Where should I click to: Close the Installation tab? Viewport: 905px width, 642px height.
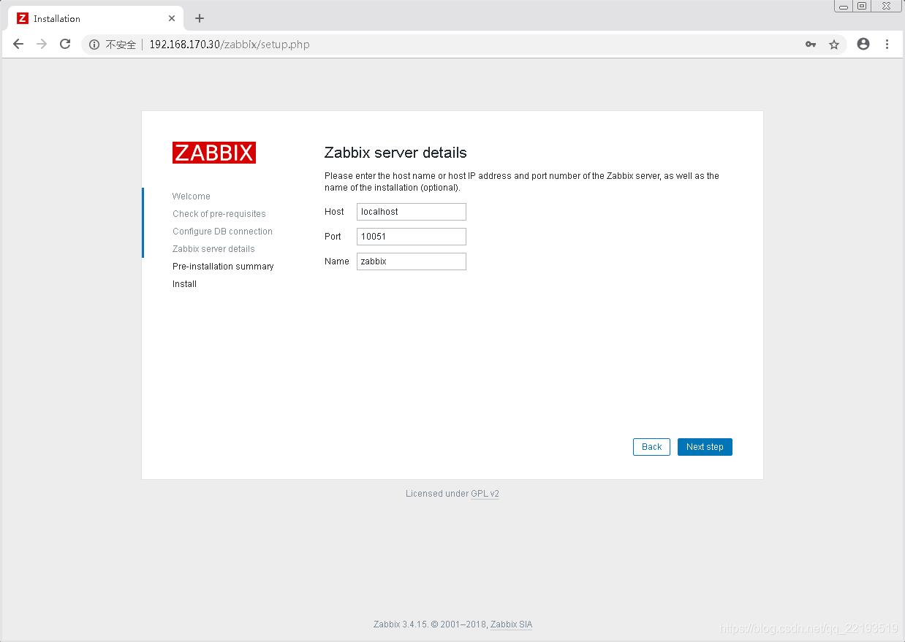point(172,18)
